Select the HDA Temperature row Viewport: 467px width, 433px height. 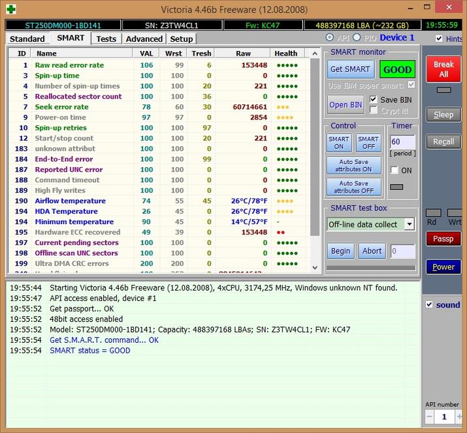(159, 211)
